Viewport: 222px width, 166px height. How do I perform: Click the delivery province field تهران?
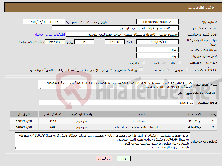(157, 49)
